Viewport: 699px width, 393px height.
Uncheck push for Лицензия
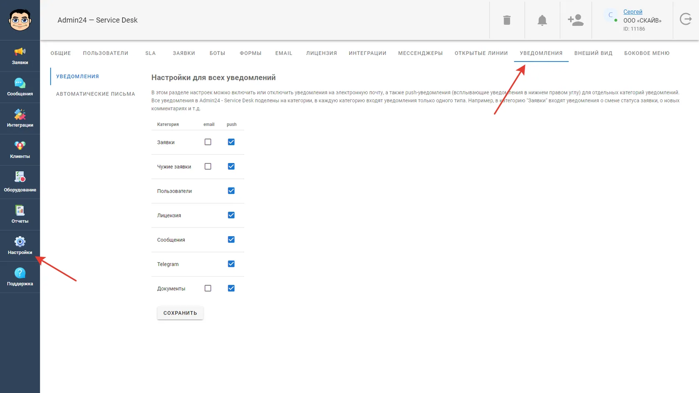click(231, 215)
